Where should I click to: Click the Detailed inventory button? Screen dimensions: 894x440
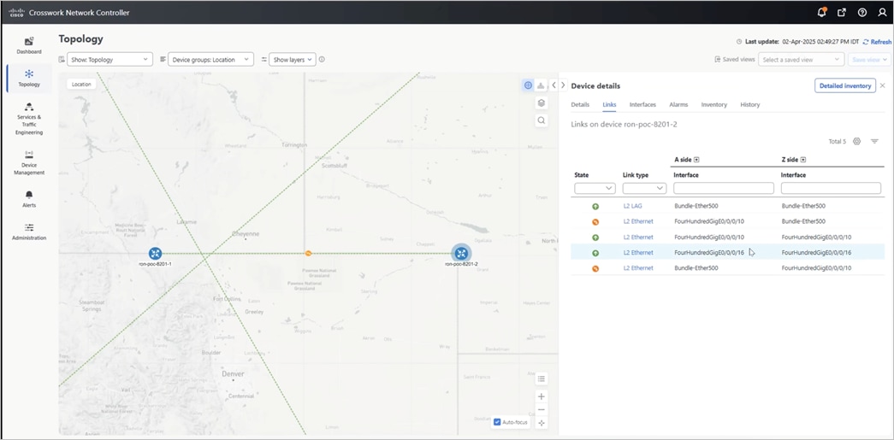pos(845,85)
